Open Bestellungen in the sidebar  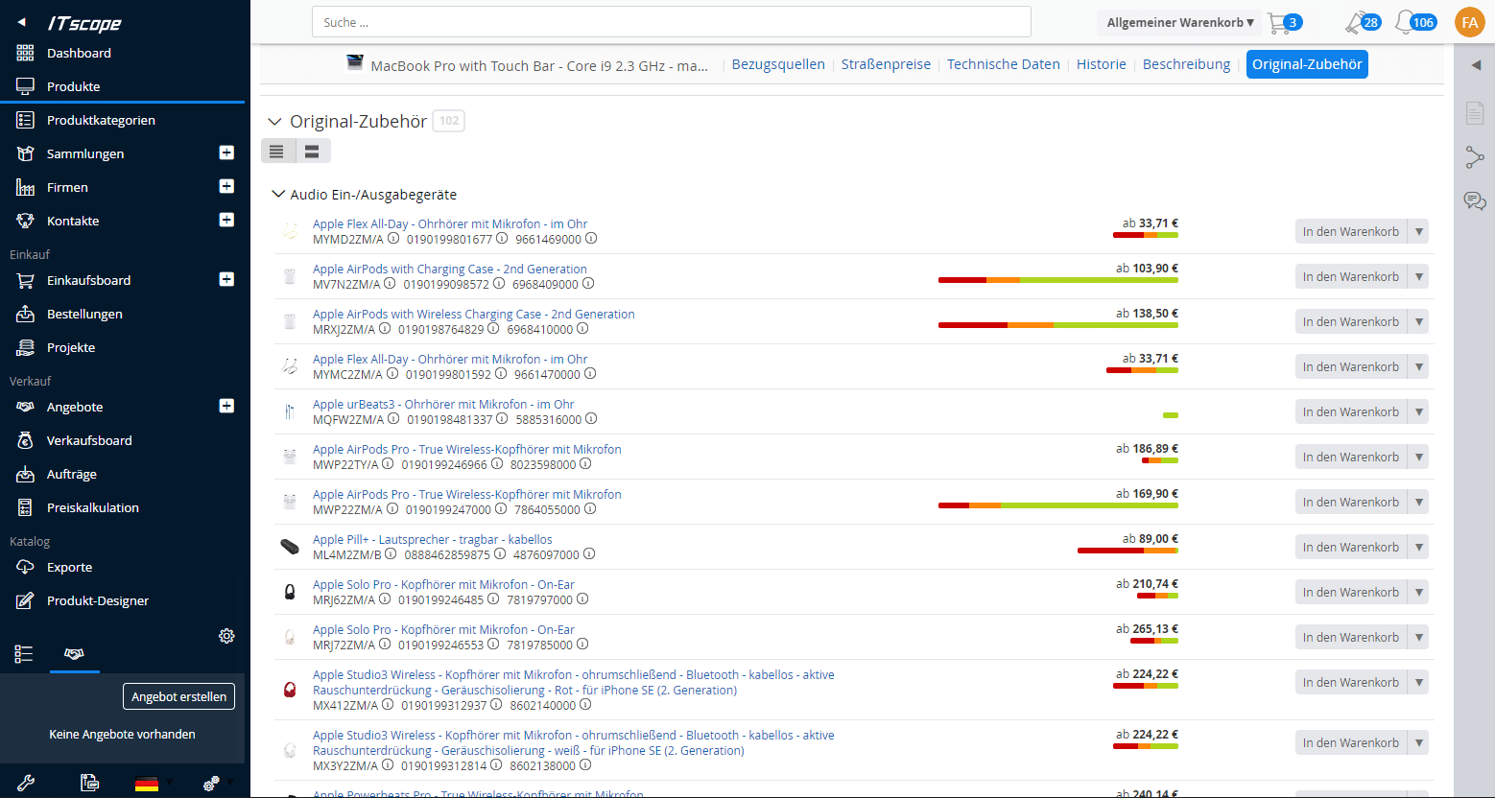click(x=84, y=314)
